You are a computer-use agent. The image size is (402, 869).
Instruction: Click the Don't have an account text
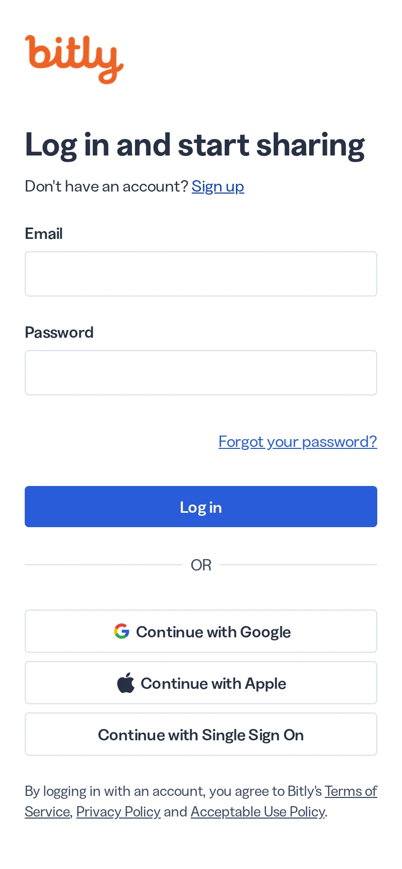point(107,186)
